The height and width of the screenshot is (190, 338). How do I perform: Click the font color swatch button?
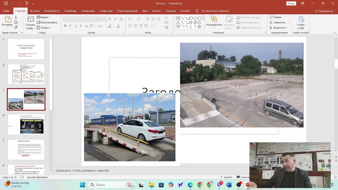(118, 26)
